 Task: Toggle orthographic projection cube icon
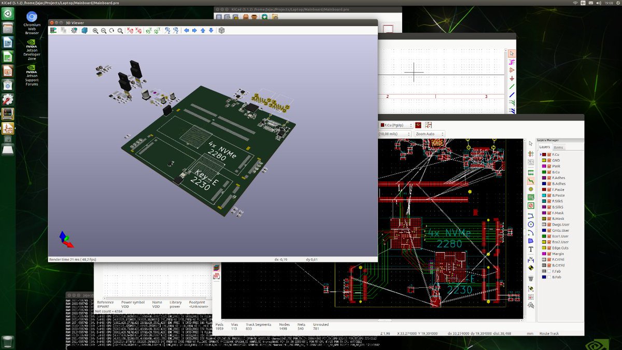pyautogui.click(x=221, y=31)
